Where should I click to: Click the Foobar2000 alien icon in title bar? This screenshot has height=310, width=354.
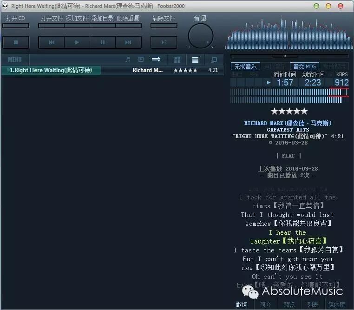point(5,6)
